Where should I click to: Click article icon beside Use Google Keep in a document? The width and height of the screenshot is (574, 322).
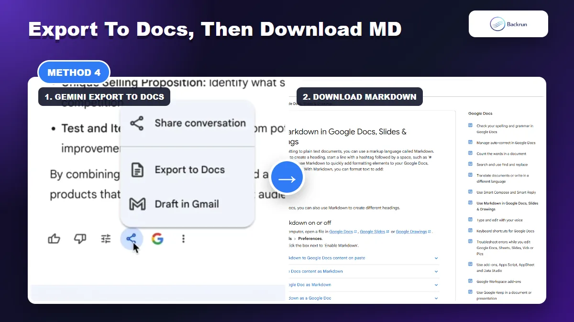(471, 292)
